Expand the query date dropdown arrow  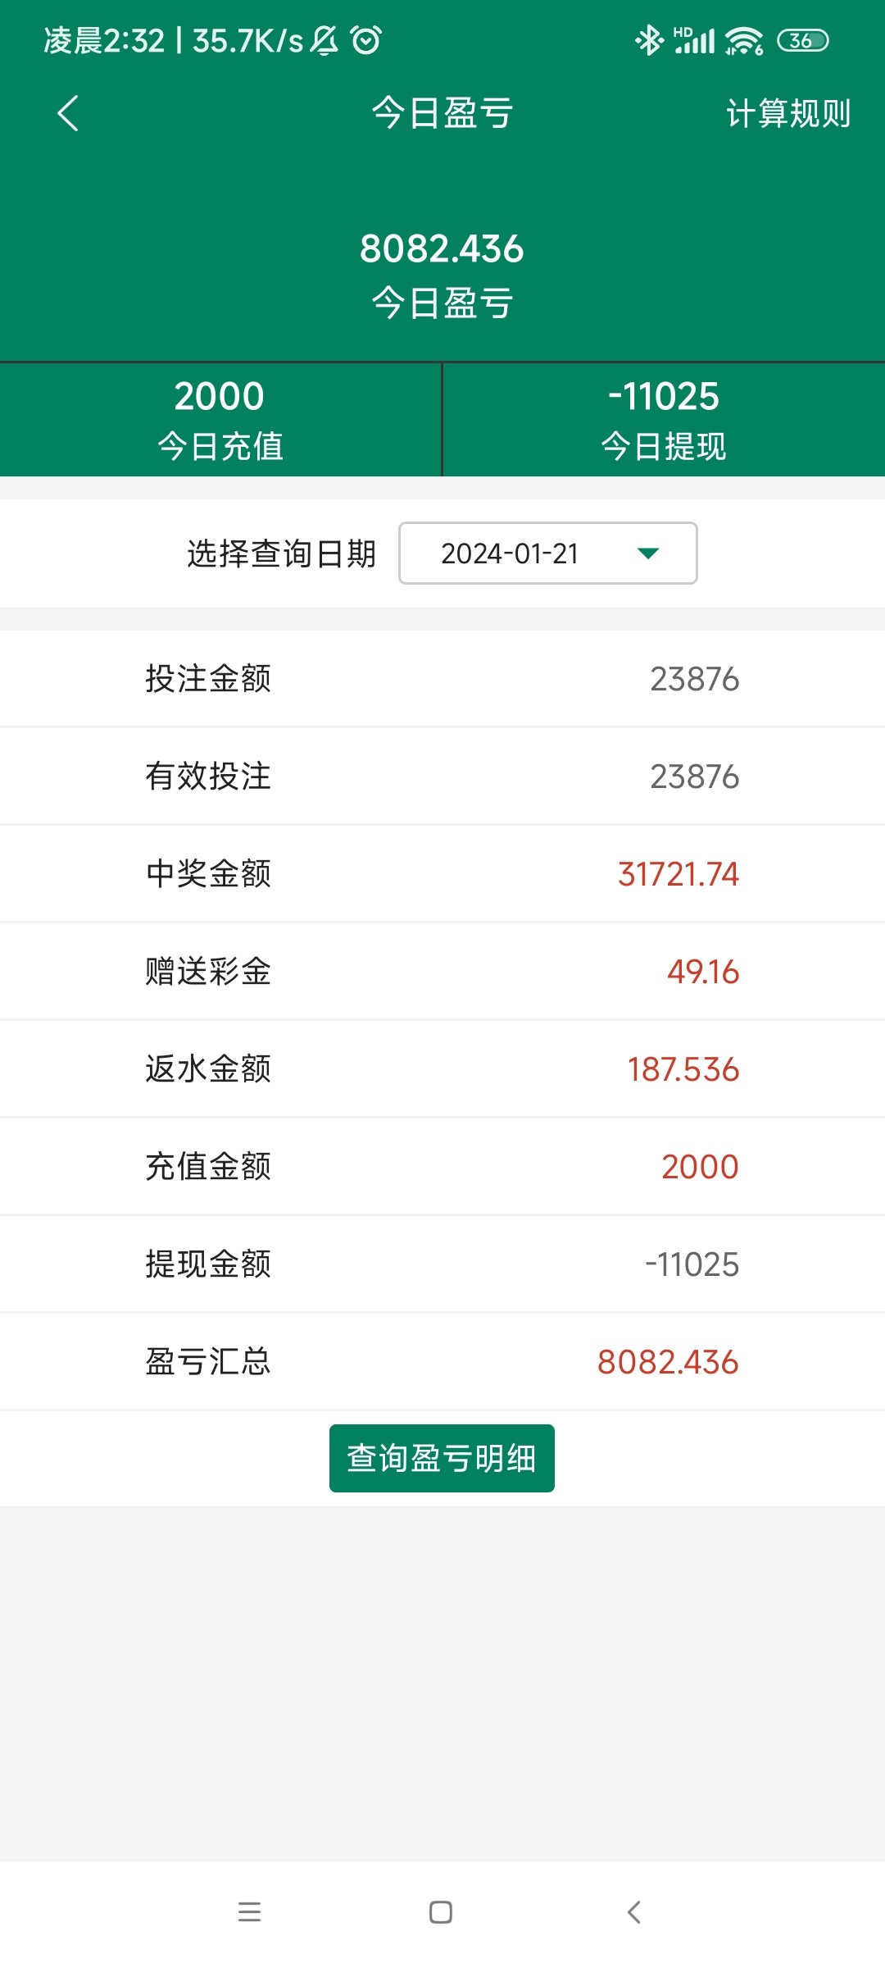tap(647, 553)
